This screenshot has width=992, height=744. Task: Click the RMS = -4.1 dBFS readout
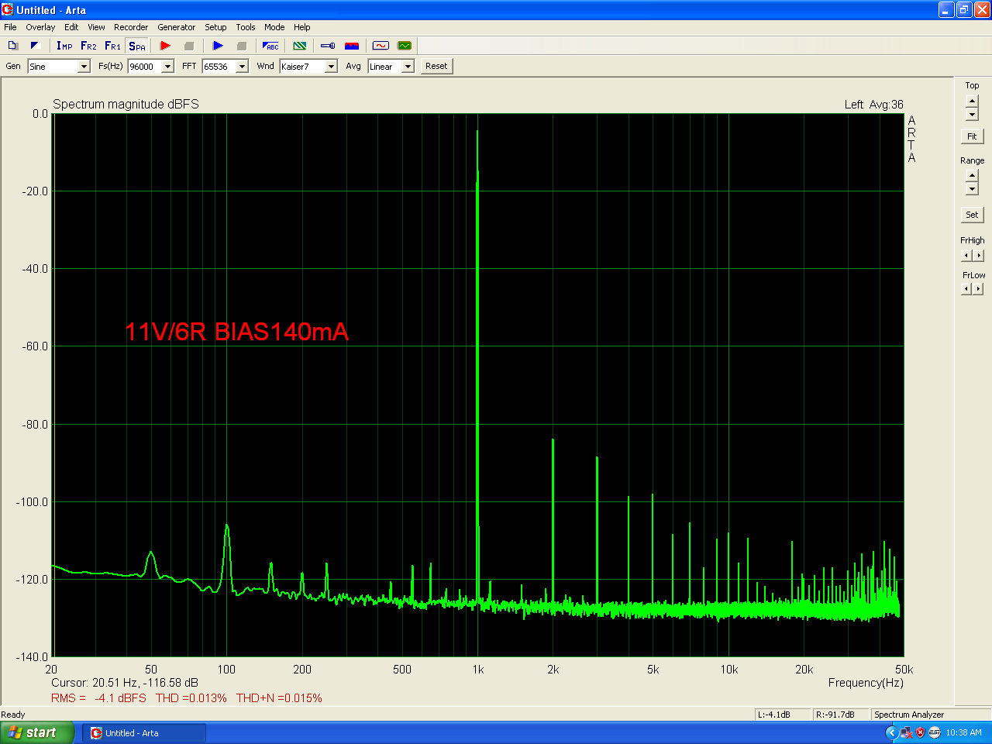pyautogui.click(x=98, y=698)
